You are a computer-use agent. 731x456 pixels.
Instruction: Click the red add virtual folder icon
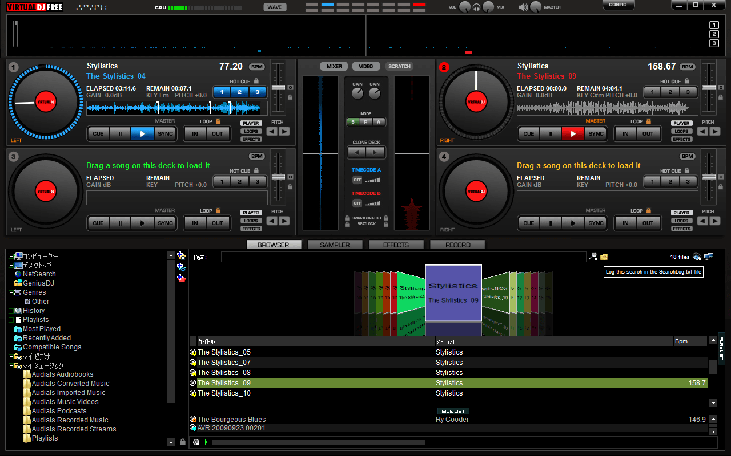(181, 278)
